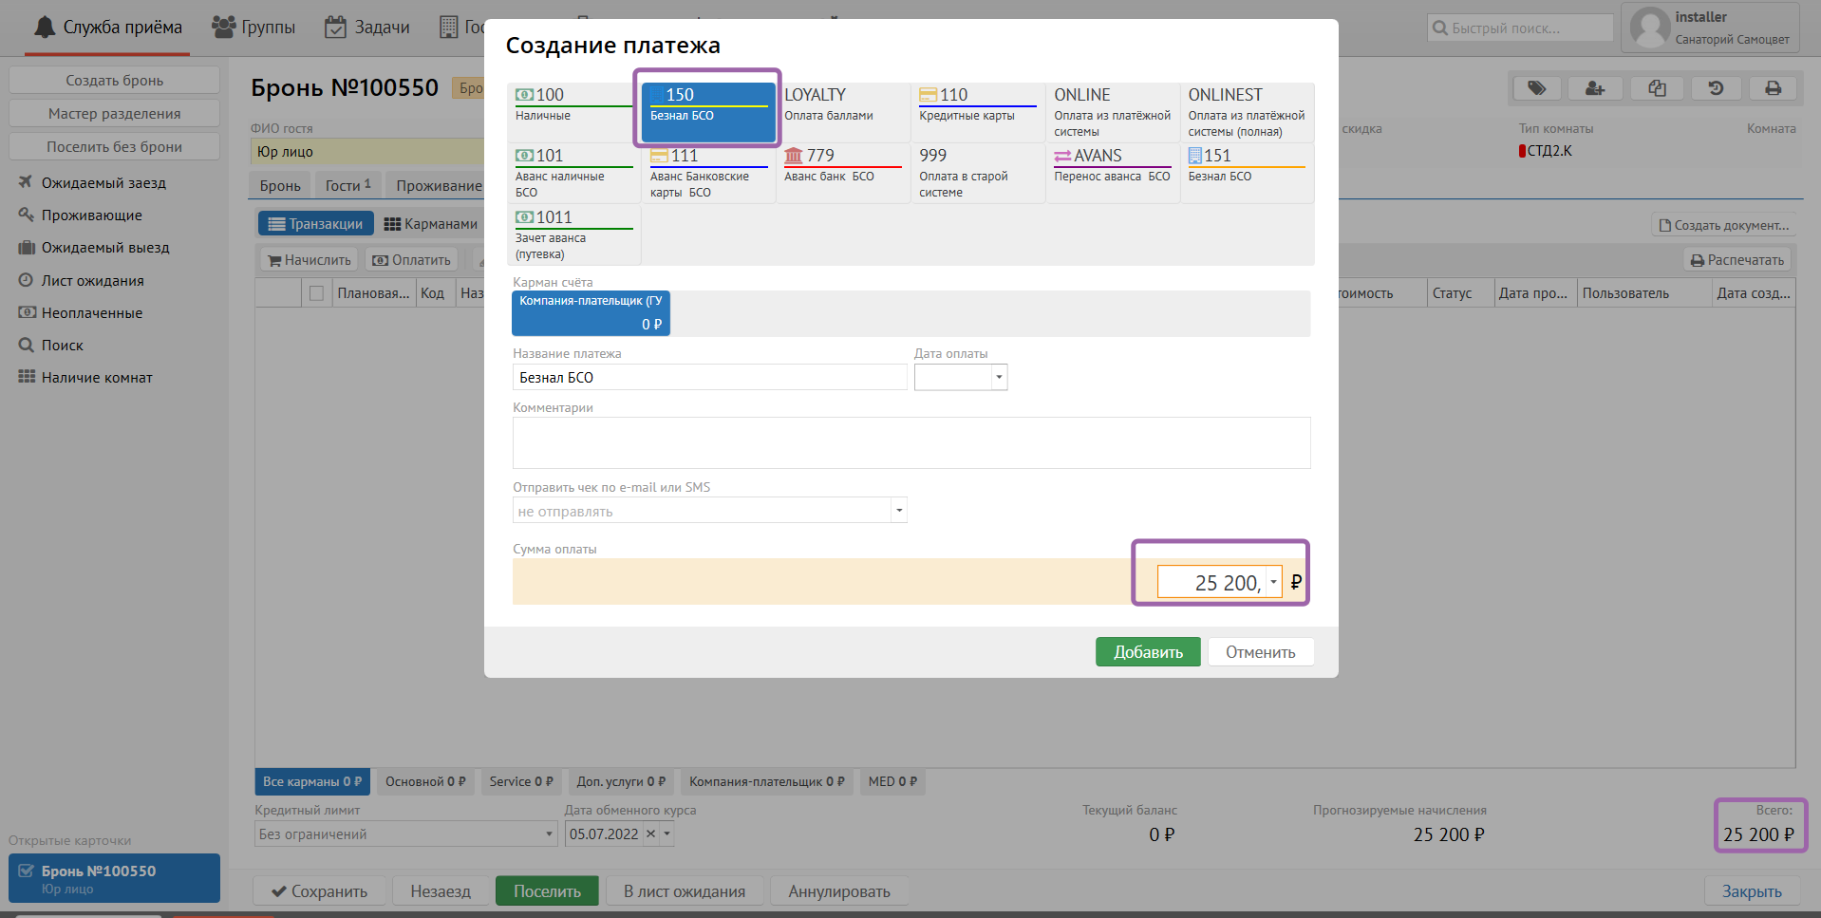This screenshot has height=918, width=1821.
Task: Clear the exchange rate date
Action: click(650, 834)
